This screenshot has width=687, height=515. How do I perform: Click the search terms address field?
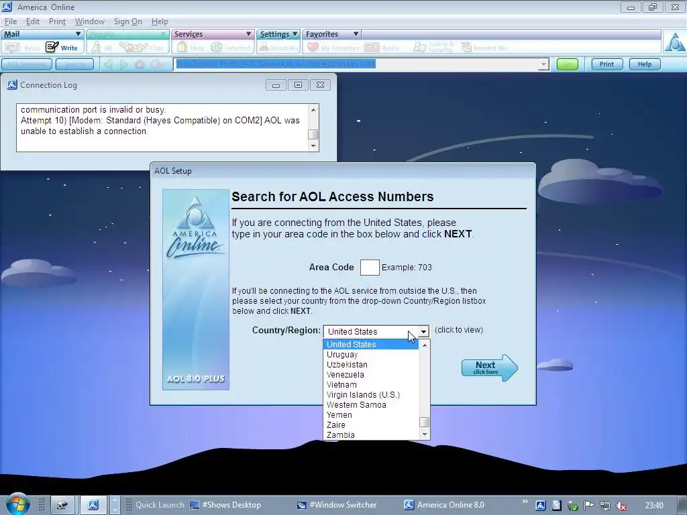coord(357,64)
